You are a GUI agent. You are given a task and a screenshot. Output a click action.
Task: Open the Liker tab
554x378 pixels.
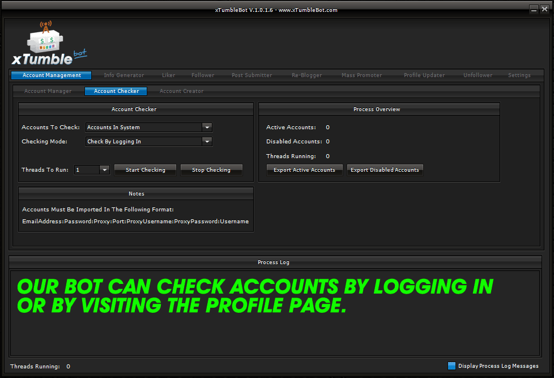tap(168, 75)
